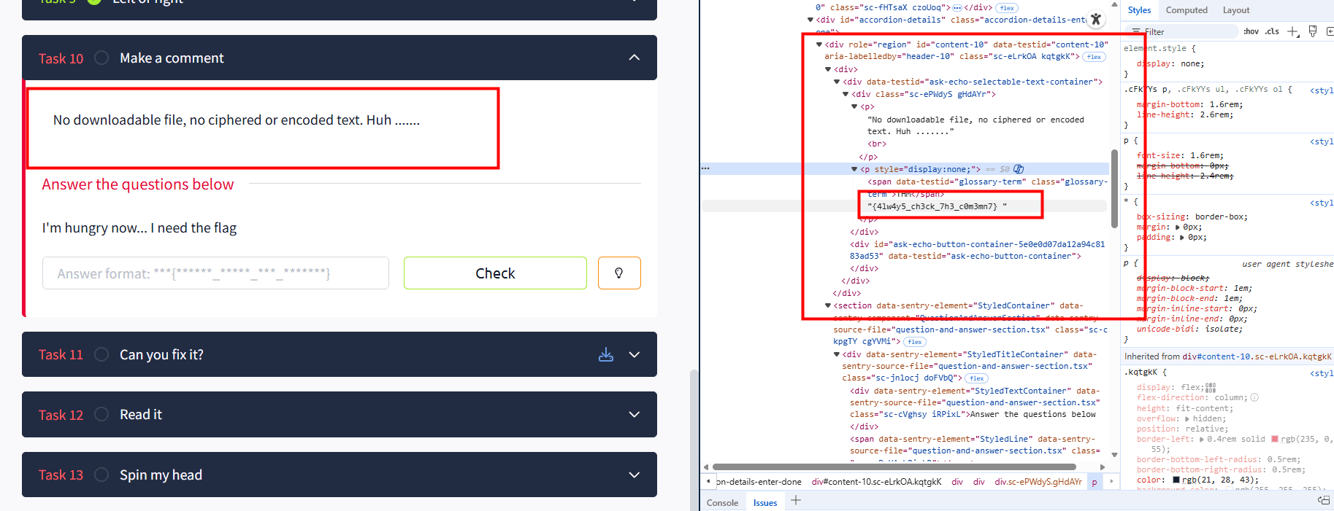Click the new style rule plus icon

pyautogui.click(x=1292, y=31)
